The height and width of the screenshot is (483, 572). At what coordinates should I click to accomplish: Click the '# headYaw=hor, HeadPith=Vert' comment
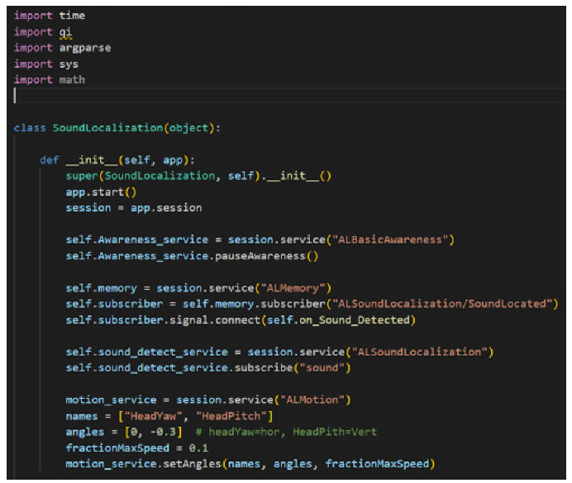point(286,432)
